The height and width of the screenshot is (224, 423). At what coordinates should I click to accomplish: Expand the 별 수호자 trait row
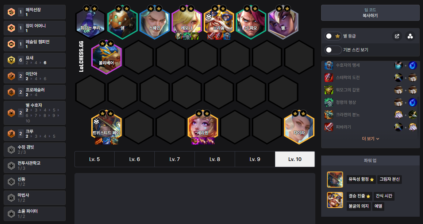coord(35,113)
